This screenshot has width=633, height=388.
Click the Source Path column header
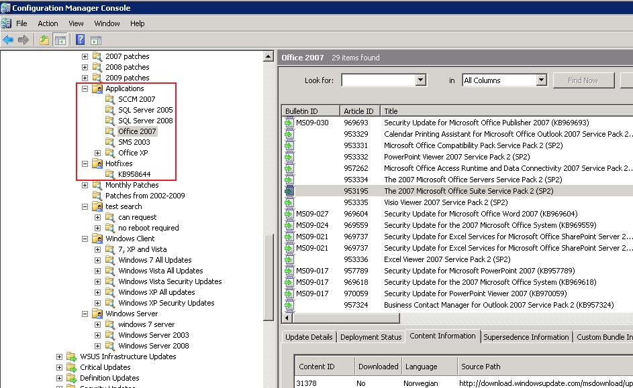coord(545,367)
